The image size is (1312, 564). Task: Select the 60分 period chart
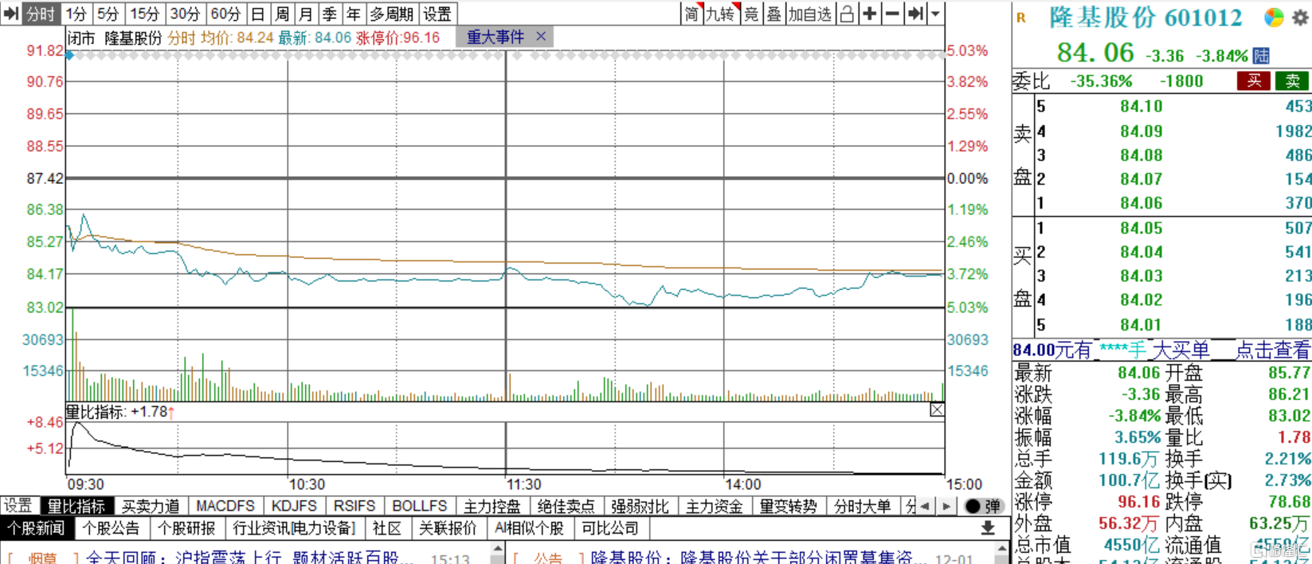tap(225, 14)
